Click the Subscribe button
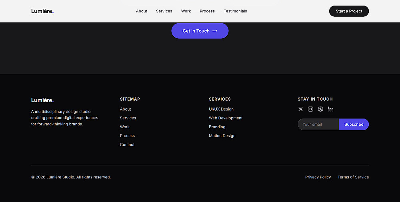This screenshot has width=400, height=202. pos(354,124)
